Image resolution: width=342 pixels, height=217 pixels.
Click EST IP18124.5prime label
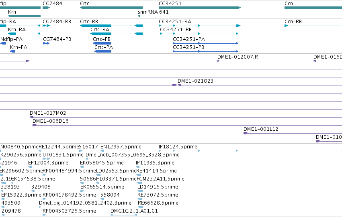pyautogui.click(x=178, y=147)
